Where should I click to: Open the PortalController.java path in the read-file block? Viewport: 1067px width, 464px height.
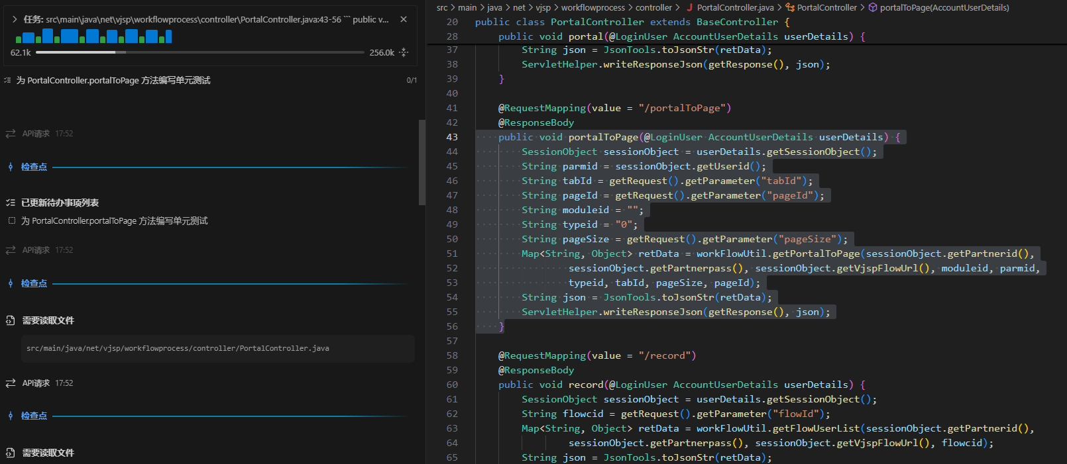click(178, 348)
